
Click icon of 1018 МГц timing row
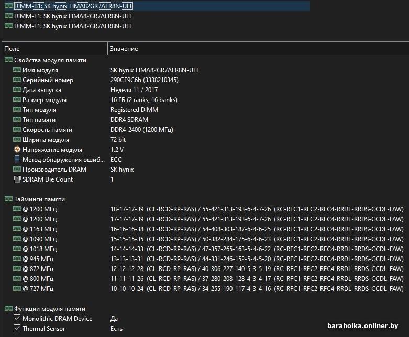(17, 249)
